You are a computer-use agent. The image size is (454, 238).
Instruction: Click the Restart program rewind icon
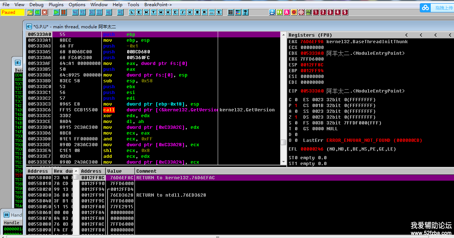[37, 12]
